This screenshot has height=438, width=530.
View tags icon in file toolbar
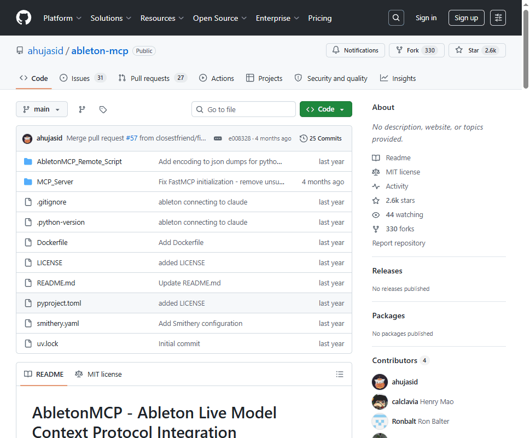[x=103, y=109]
